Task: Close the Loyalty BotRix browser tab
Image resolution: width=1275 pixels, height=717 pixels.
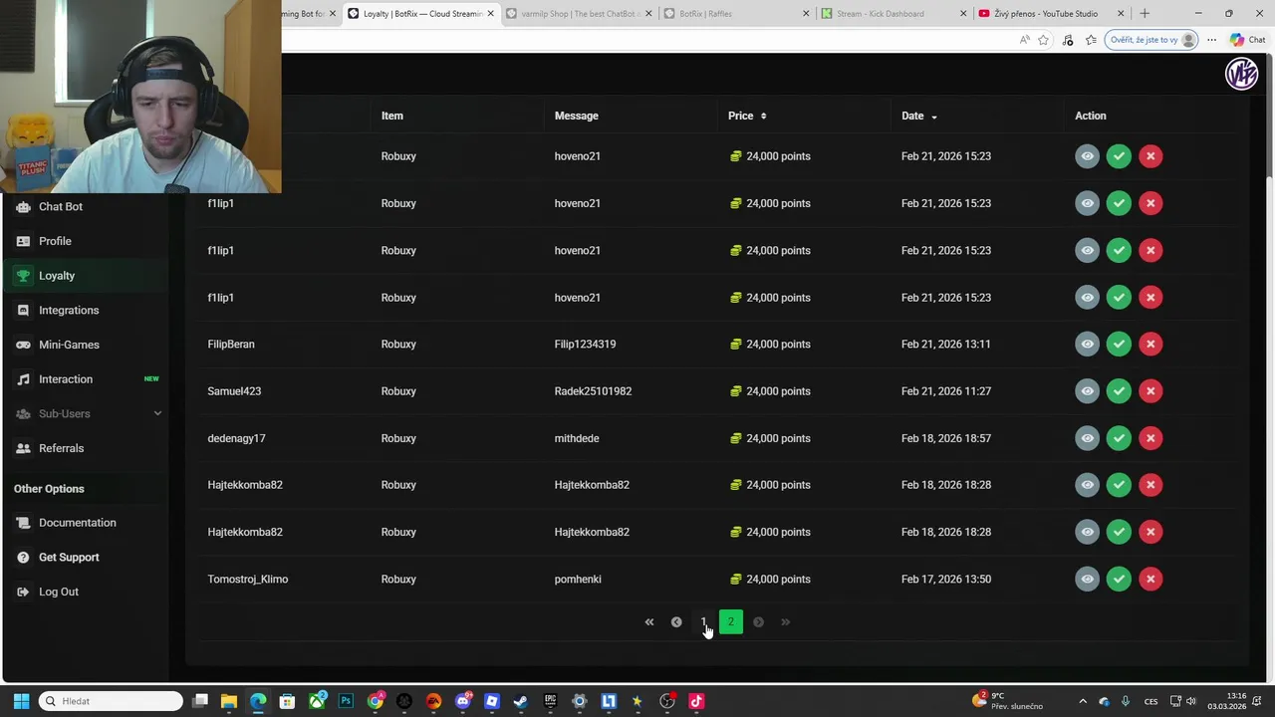Action: tap(490, 14)
